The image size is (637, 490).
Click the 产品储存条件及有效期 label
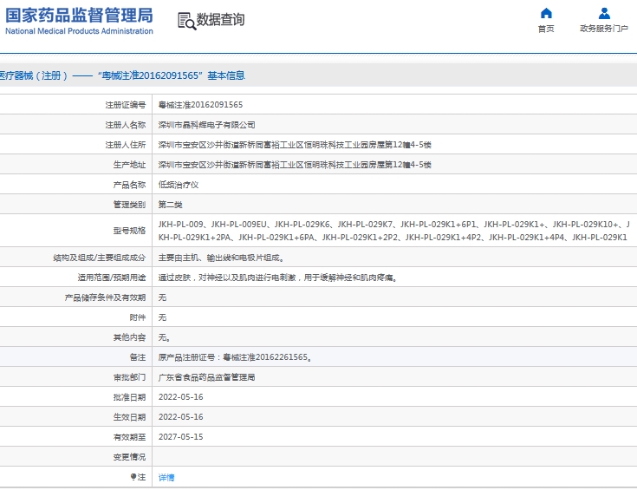[105, 297]
